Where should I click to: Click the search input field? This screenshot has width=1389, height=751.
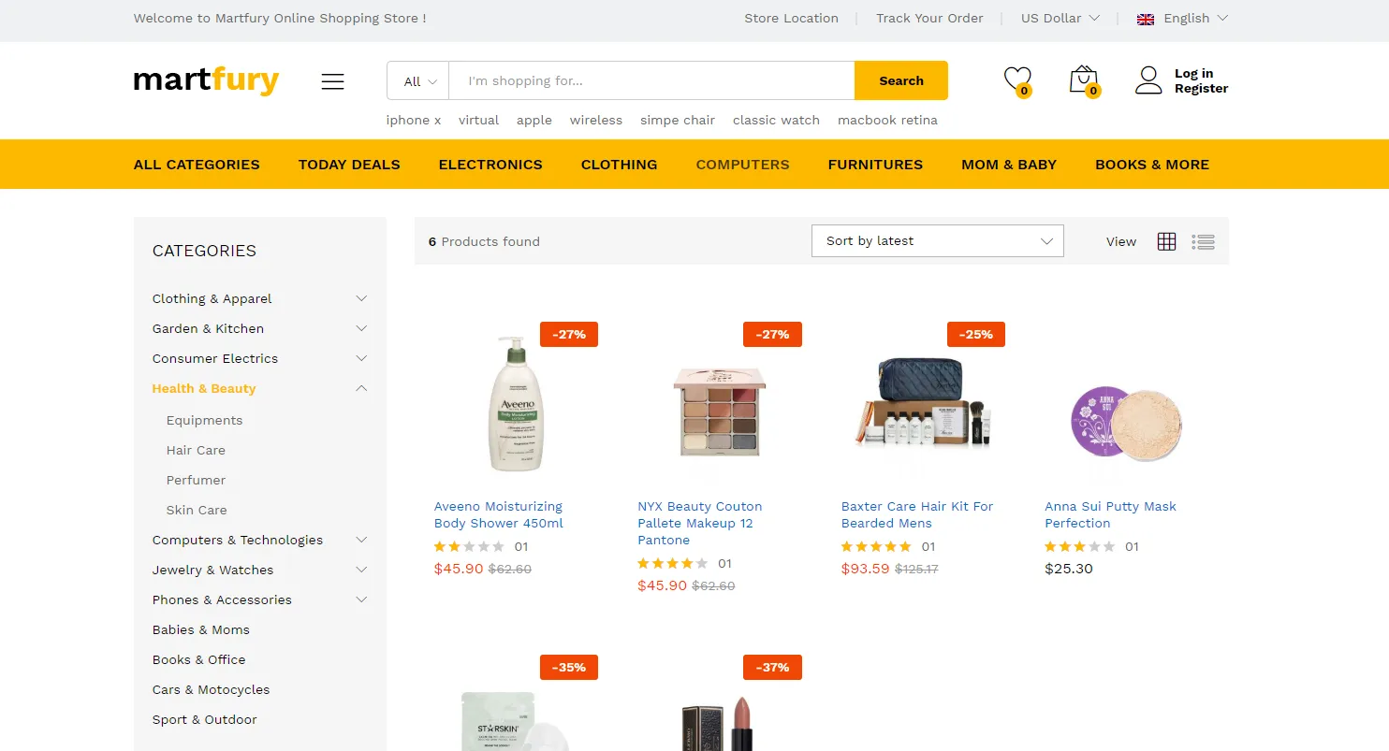[x=651, y=81]
